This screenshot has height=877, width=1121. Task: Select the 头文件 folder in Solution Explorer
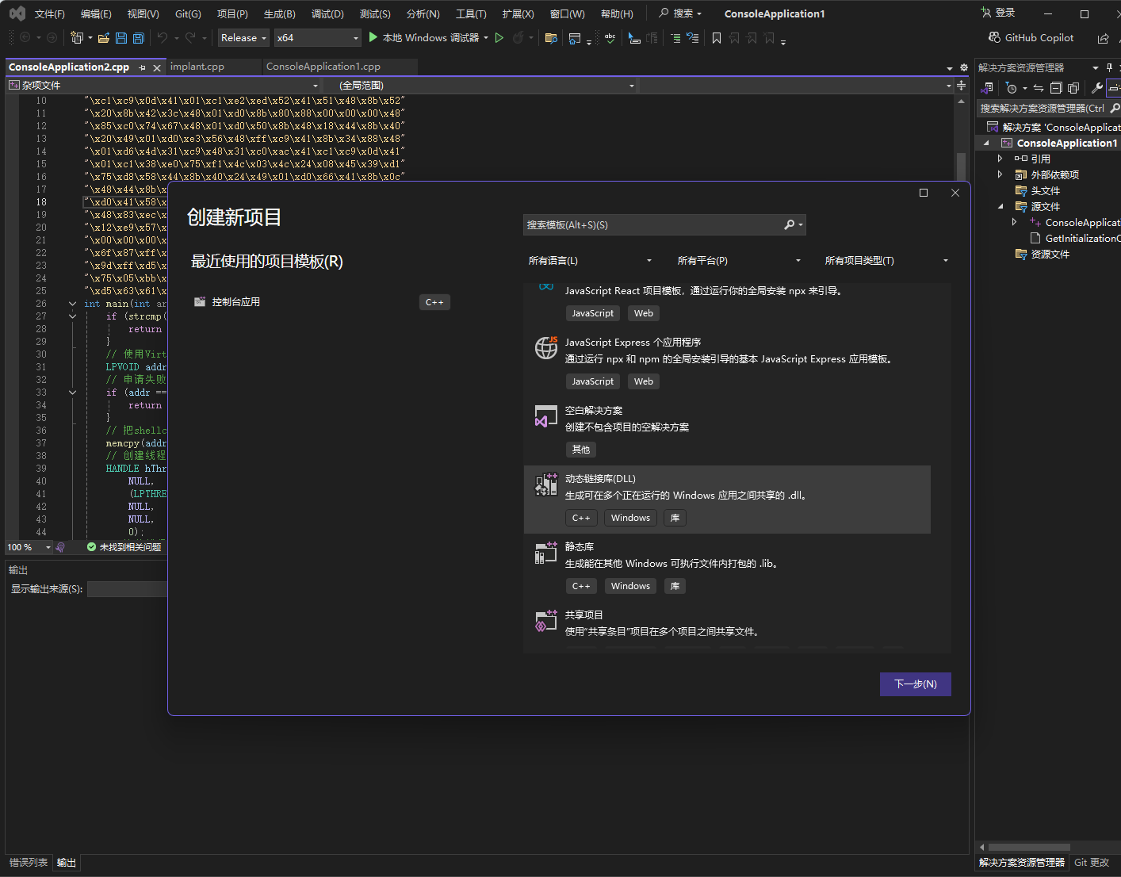pyautogui.click(x=1045, y=191)
